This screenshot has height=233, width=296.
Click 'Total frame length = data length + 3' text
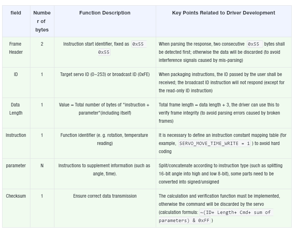194,105
